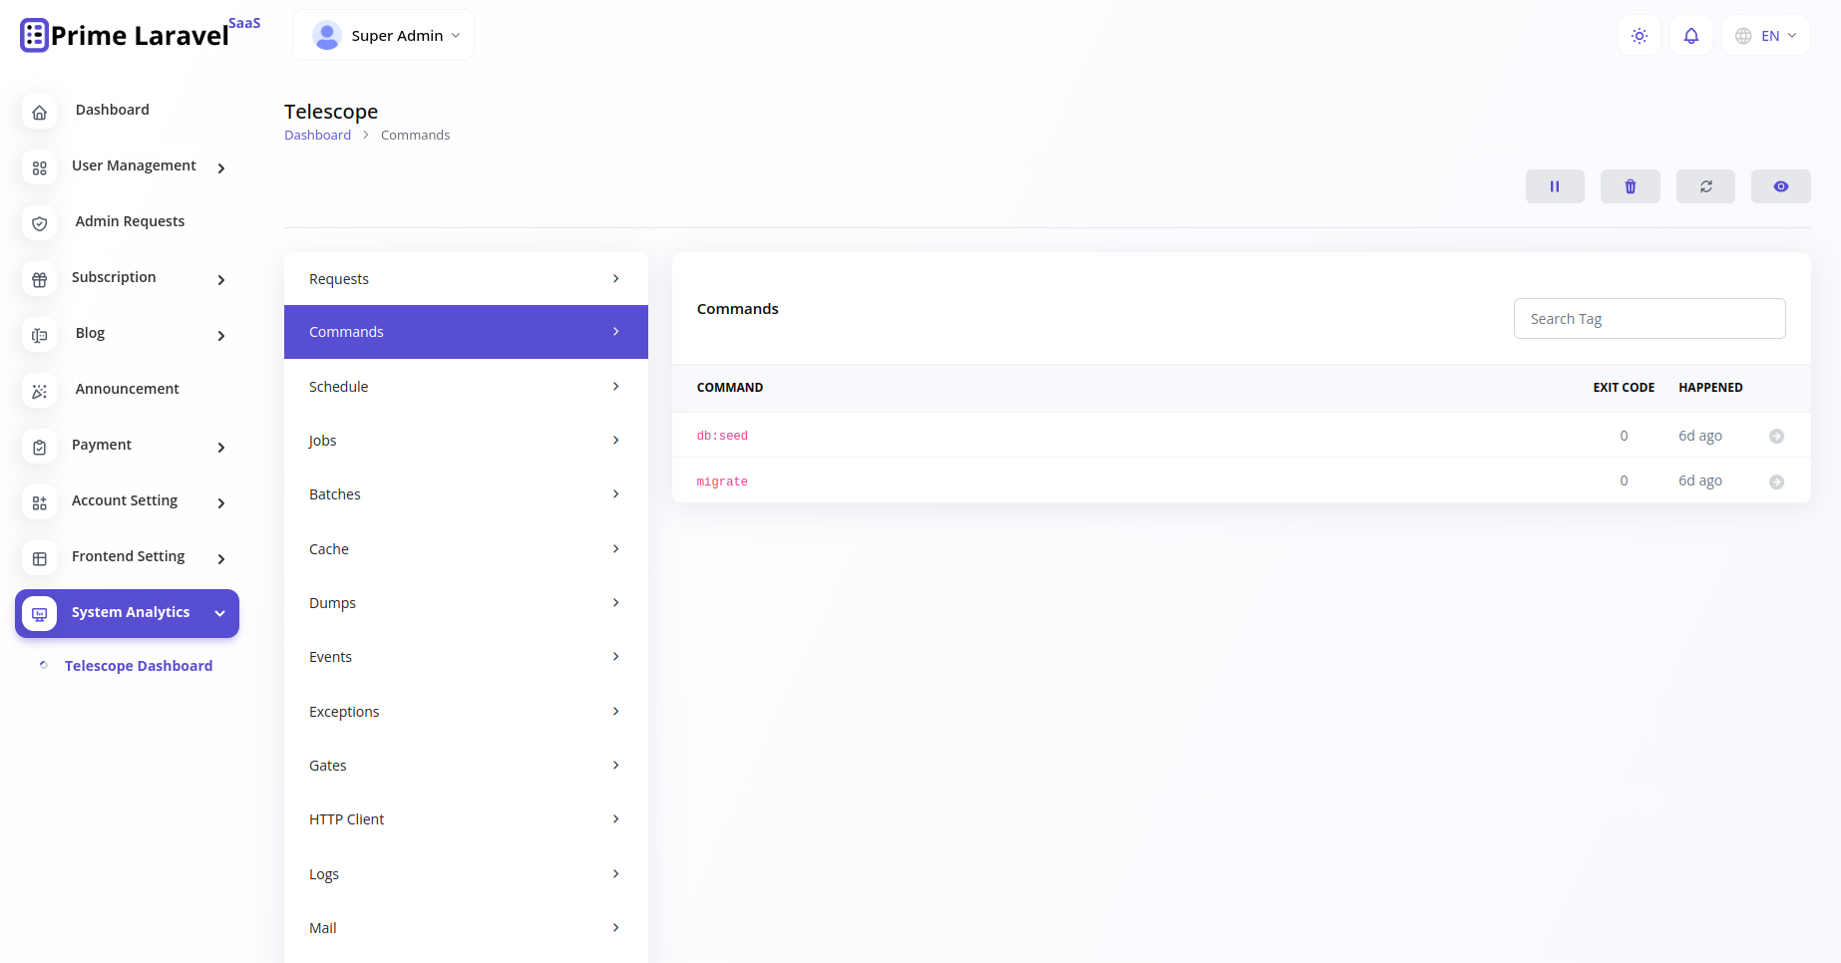This screenshot has height=963, width=1841.
Task: Click the clear entries trash button
Action: (1630, 186)
